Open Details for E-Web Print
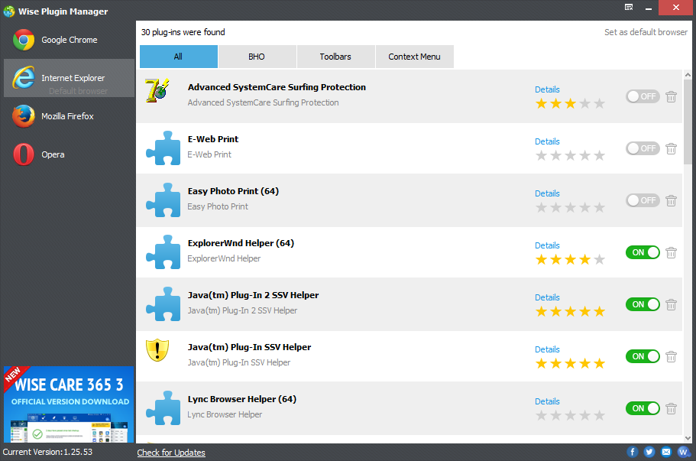The height and width of the screenshot is (461, 696). point(547,141)
